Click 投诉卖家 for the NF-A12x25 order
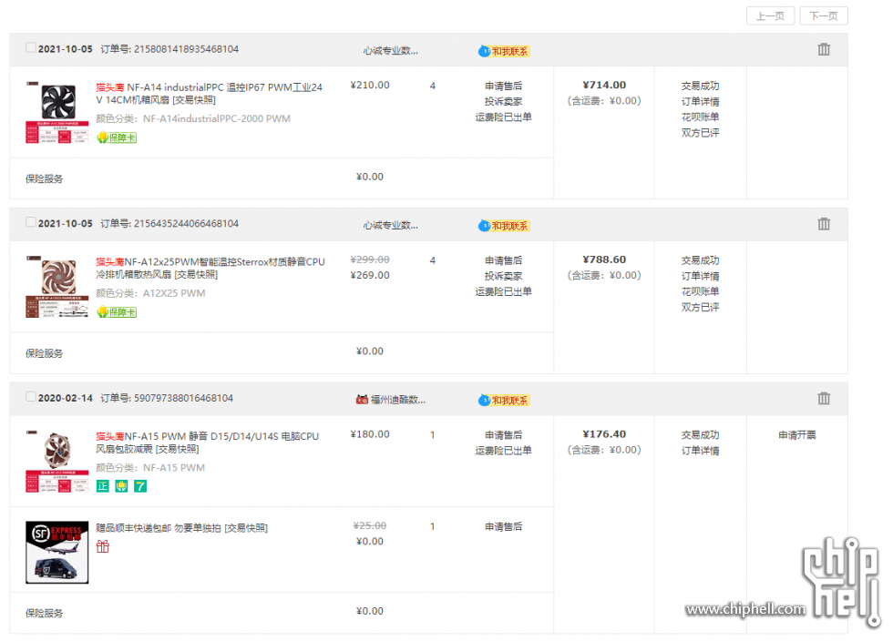The image size is (893, 641). 503,276
